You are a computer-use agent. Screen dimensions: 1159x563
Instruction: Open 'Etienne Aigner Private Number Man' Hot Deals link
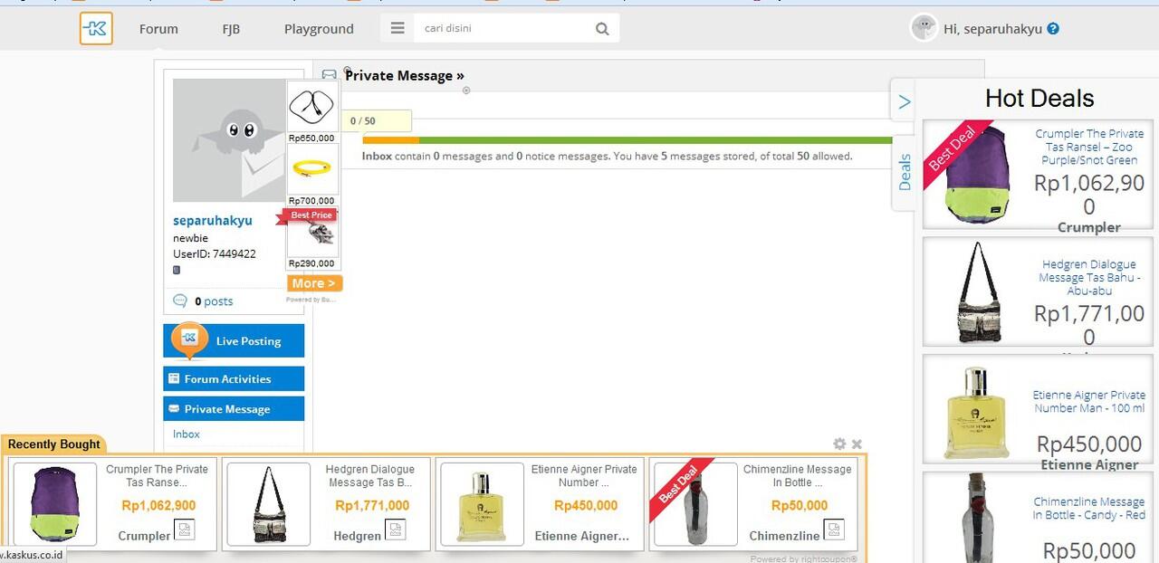[1089, 402]
